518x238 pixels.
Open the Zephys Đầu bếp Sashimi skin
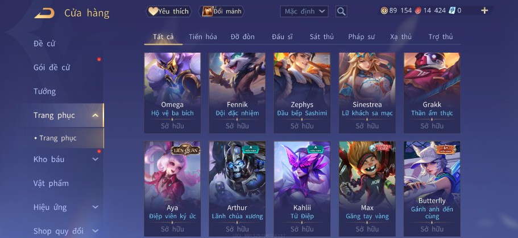click(x=302, y=93)
